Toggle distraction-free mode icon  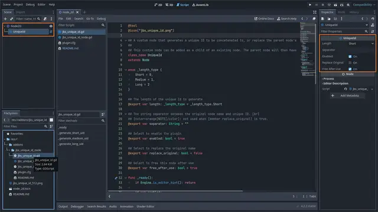pos(315,12)
